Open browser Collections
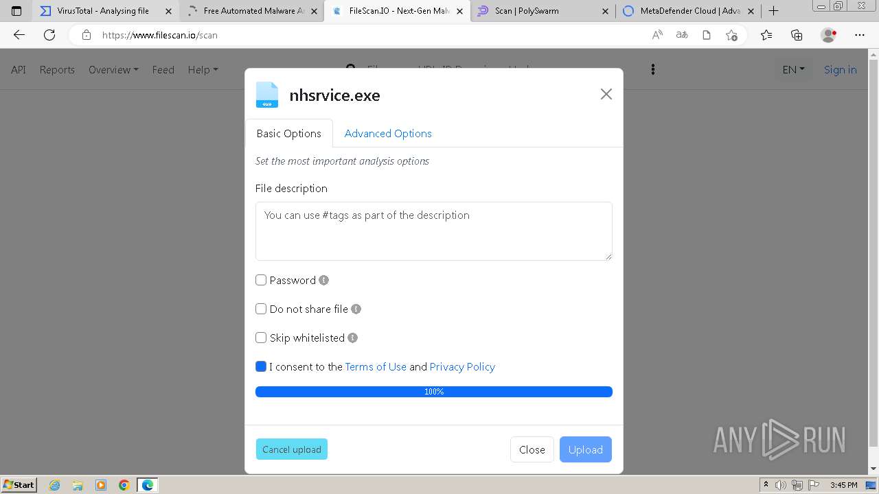This screenshot has width=879, height=494. click(797, 35)
